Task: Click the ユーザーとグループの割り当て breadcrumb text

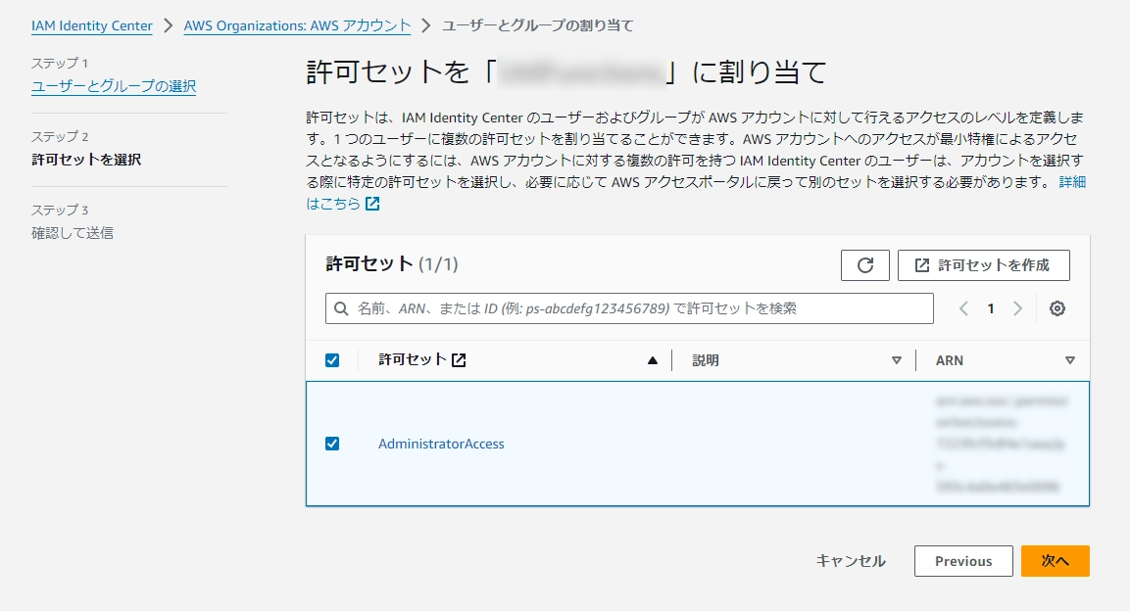Action: pos(538,25)
